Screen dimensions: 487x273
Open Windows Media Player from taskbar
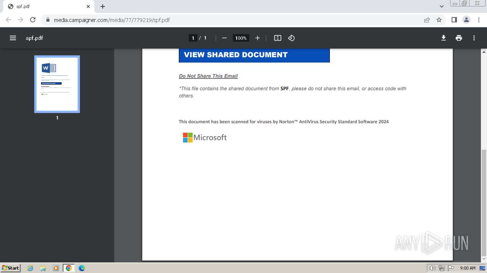[x=56, y=268]
